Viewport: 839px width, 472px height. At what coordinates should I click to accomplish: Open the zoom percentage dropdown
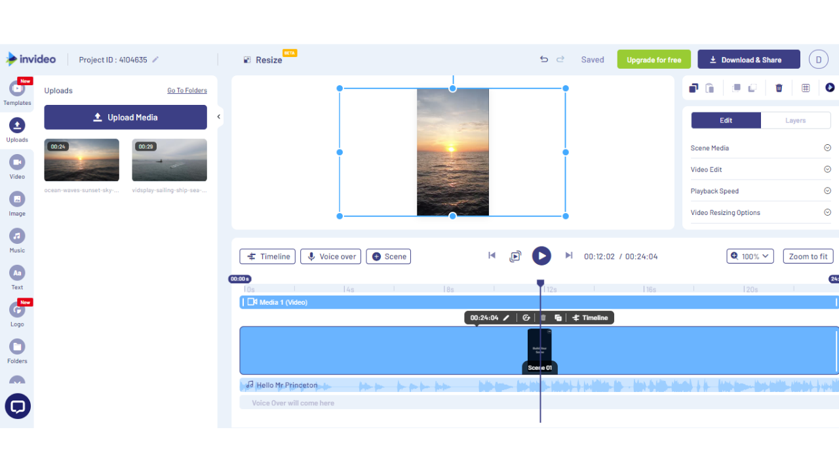click(749, 256)
